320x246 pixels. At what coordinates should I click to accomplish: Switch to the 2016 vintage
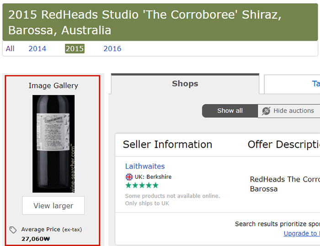pos(112,48)
